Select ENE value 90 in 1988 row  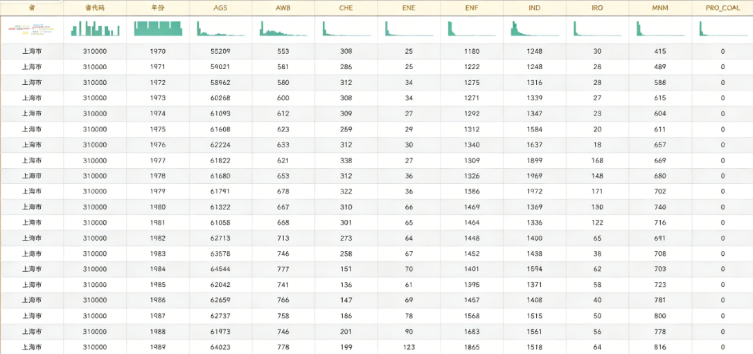[409, 331]
